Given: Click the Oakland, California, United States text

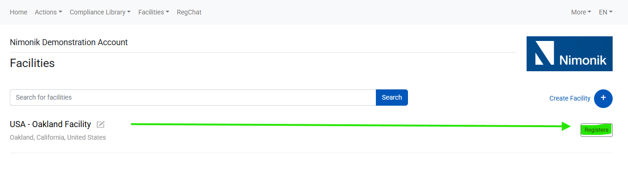Looking at the screenshot, I should point(58,137).
